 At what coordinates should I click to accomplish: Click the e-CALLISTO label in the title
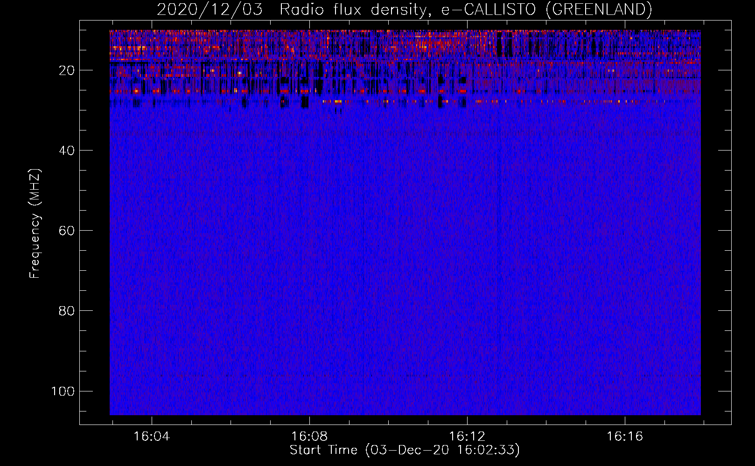point(489,9)
